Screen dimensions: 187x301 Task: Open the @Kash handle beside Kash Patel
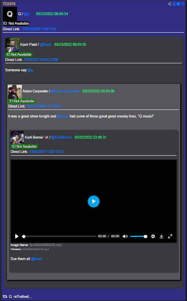(x=46, y=45)
